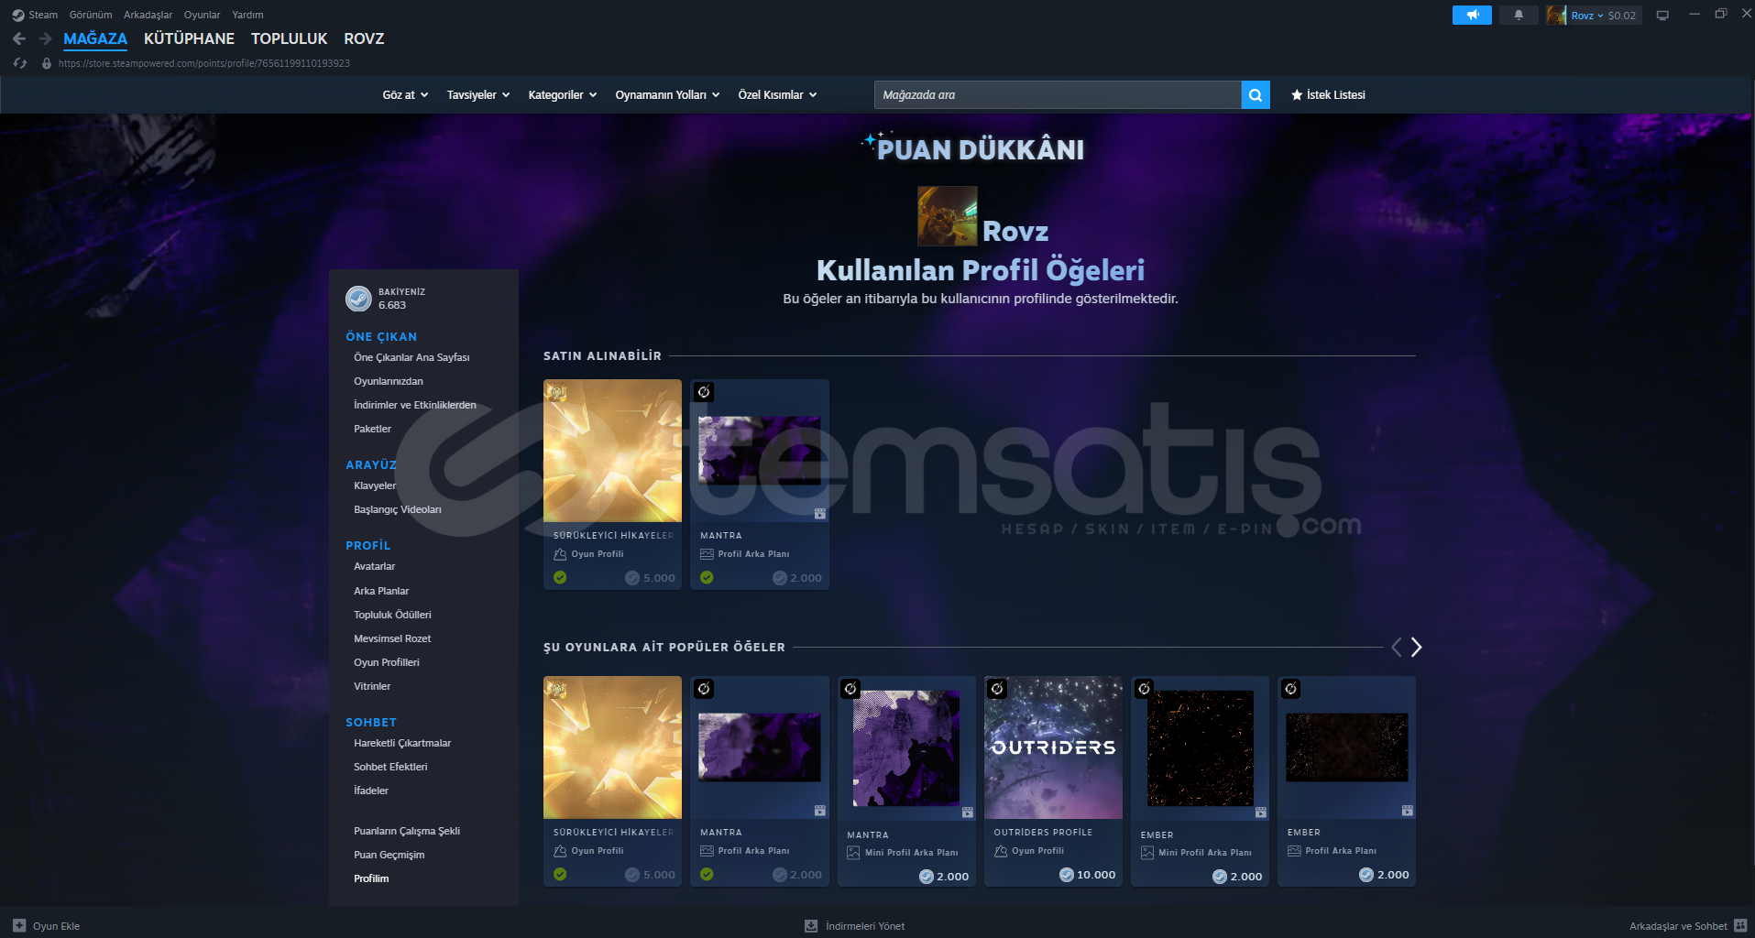Click the badge icon on Ember Profil Arka Planı card
Screen dimensions: 1755x938
click(1290, 688)
